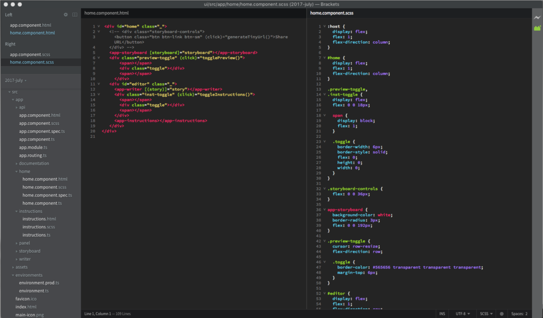Click home.component.scss pane header tab
Screen dimensions: 543x318
tap(332, 13)
